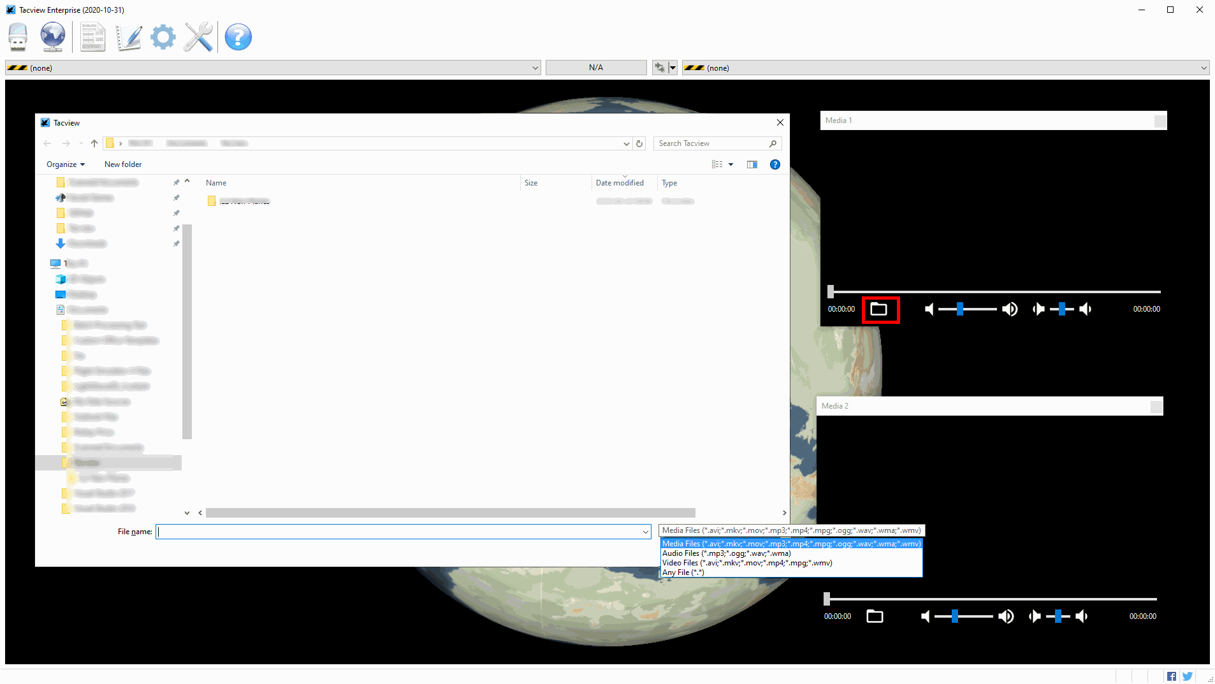Click the file type filter combo box
This screenshot has height=684, width=1215.
point(792,530)
